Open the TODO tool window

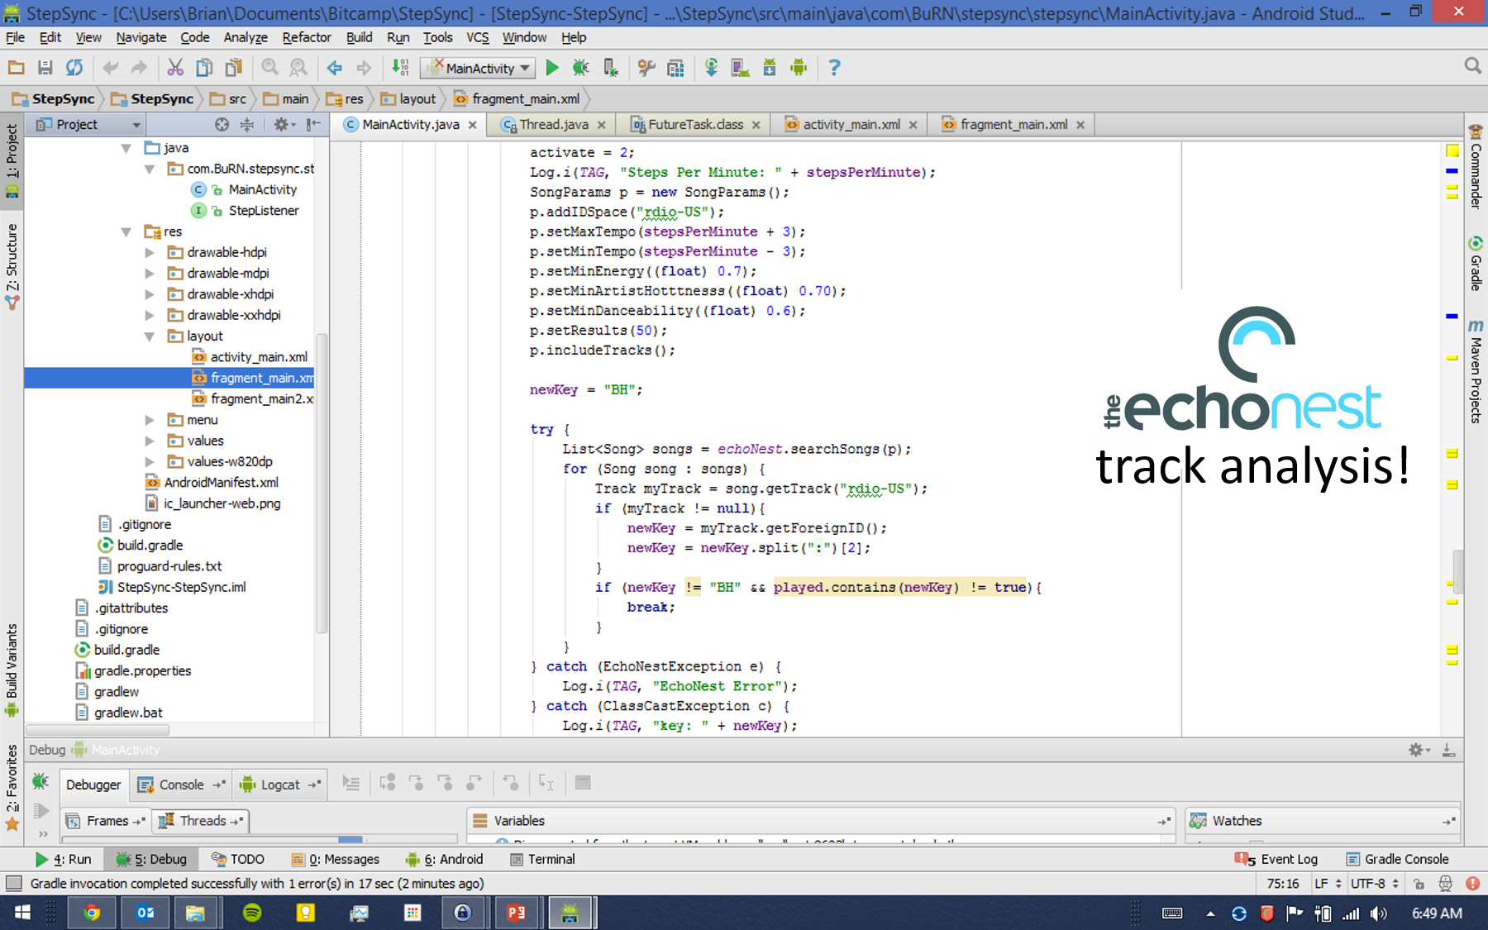(x=238, y=860)
